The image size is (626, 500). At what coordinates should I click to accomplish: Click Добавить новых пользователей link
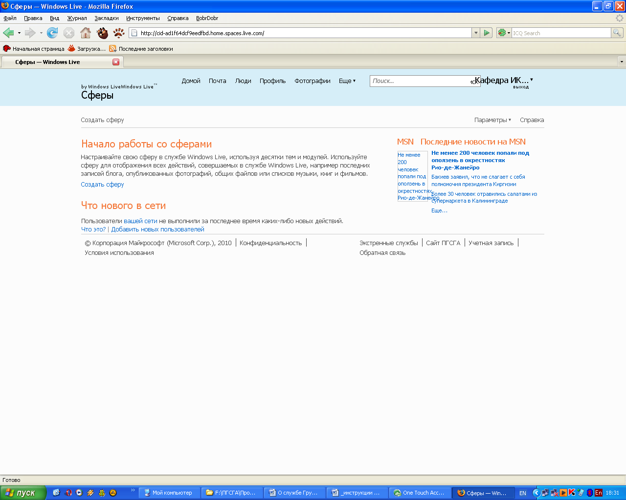[157, 229]
